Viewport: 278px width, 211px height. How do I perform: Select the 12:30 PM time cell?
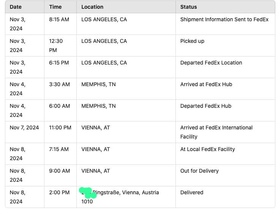tap(56, 45)
